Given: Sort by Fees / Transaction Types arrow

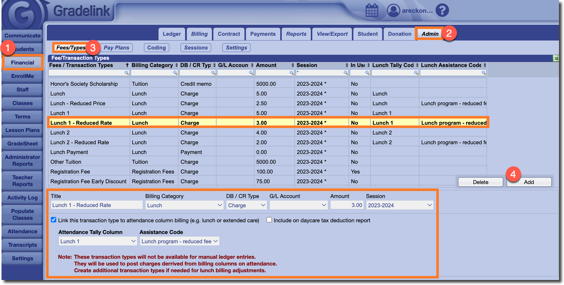Looking at the screenshot, I should click(x=127, y=65).
